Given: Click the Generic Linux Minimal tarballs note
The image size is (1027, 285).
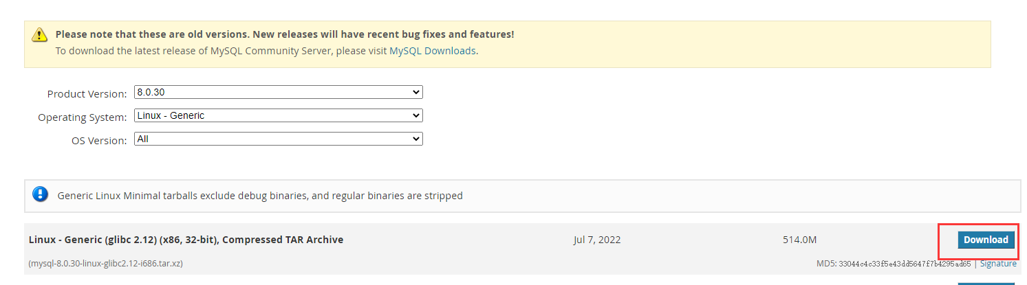Looking at the screenshot, I should [260, 196].
